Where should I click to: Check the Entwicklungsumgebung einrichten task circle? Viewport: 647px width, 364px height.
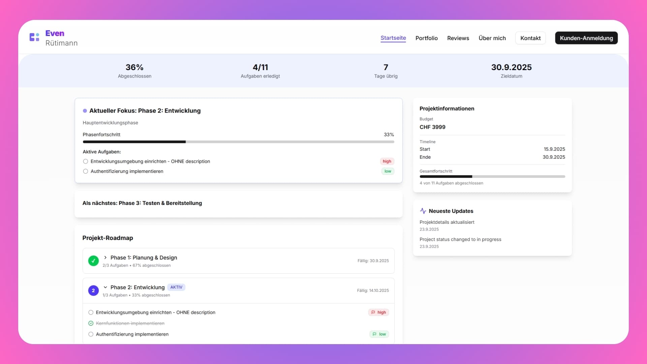[x=91, y=312]
